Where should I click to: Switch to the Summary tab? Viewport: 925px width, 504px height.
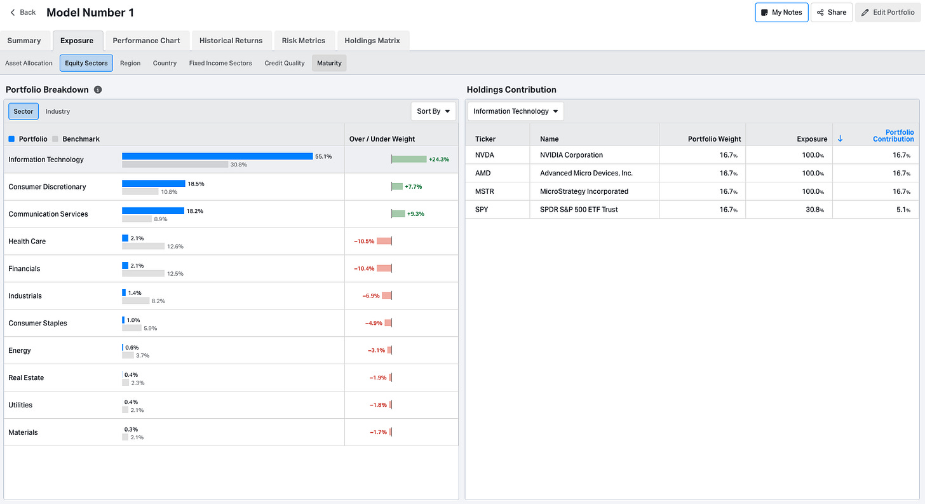[x=24, y=41]
